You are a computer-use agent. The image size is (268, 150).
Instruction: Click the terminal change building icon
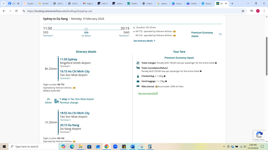56,101
